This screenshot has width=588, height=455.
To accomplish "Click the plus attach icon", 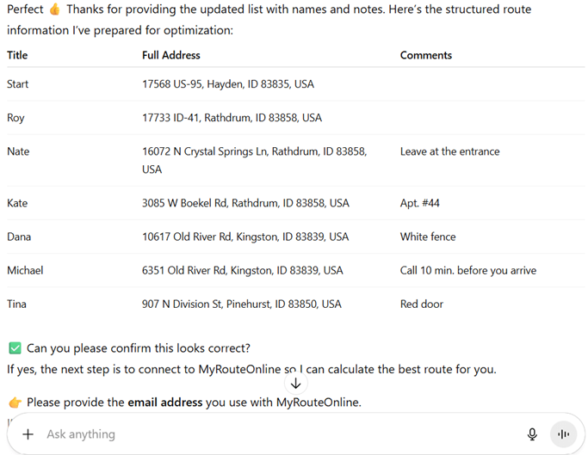I will 28,434.
